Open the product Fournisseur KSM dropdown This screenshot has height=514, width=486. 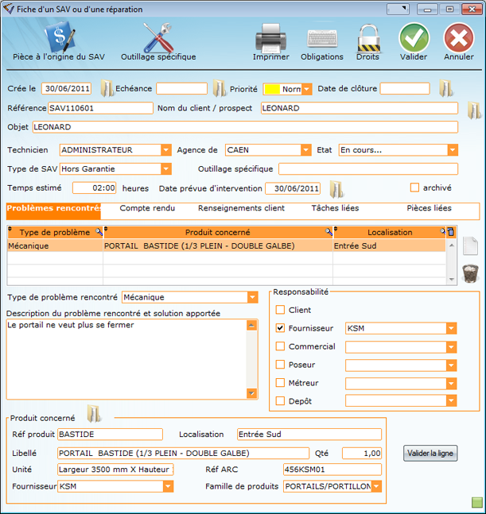tap(168, 486)
